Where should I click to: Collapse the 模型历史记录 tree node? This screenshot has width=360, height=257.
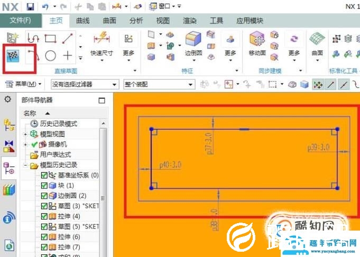coord(25,165)
